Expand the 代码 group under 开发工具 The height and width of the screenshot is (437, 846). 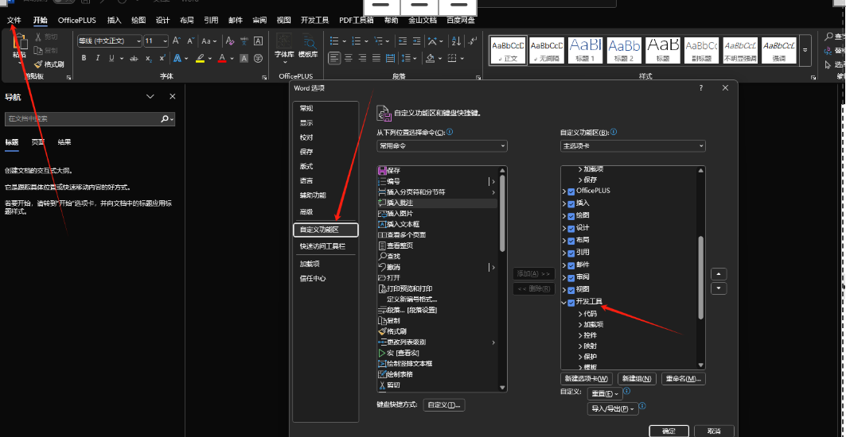click(579, 314)
